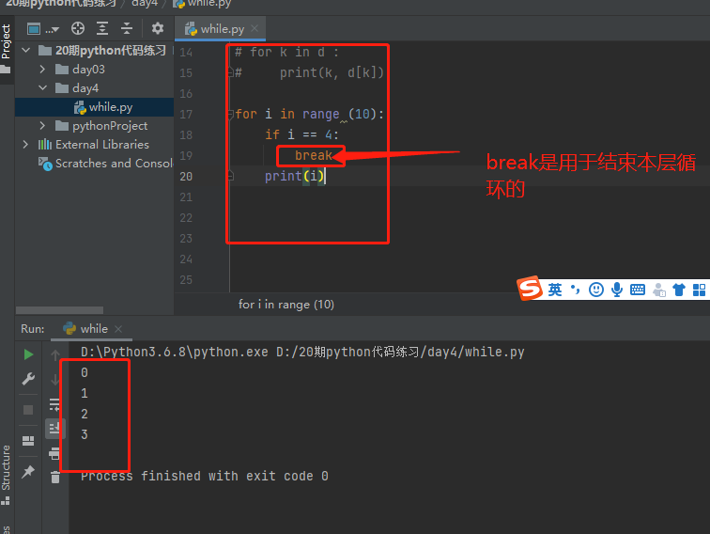Open Sogou soft keyboard

[638, 290]
